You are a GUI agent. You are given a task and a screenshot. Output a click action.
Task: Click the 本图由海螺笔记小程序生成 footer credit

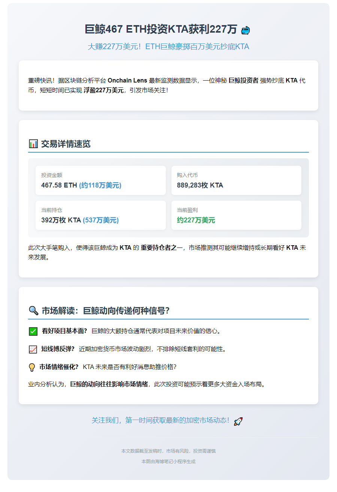pyautogui.click(x=168, y=462)
